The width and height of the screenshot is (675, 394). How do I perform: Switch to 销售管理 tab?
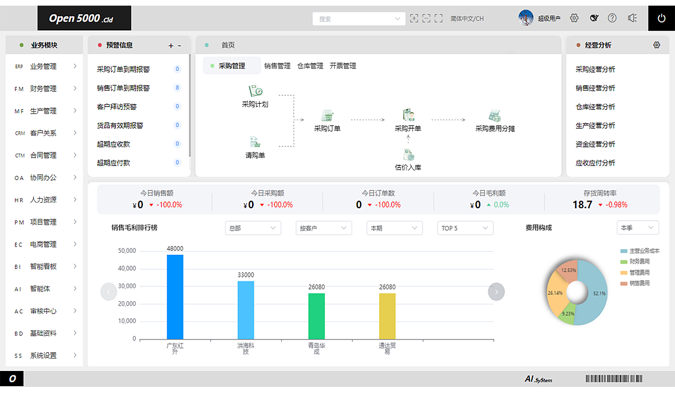coord(277,66)
